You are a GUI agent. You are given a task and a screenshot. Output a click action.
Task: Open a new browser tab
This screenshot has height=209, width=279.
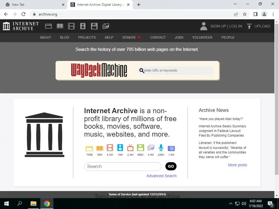click(x=139, y=5)
